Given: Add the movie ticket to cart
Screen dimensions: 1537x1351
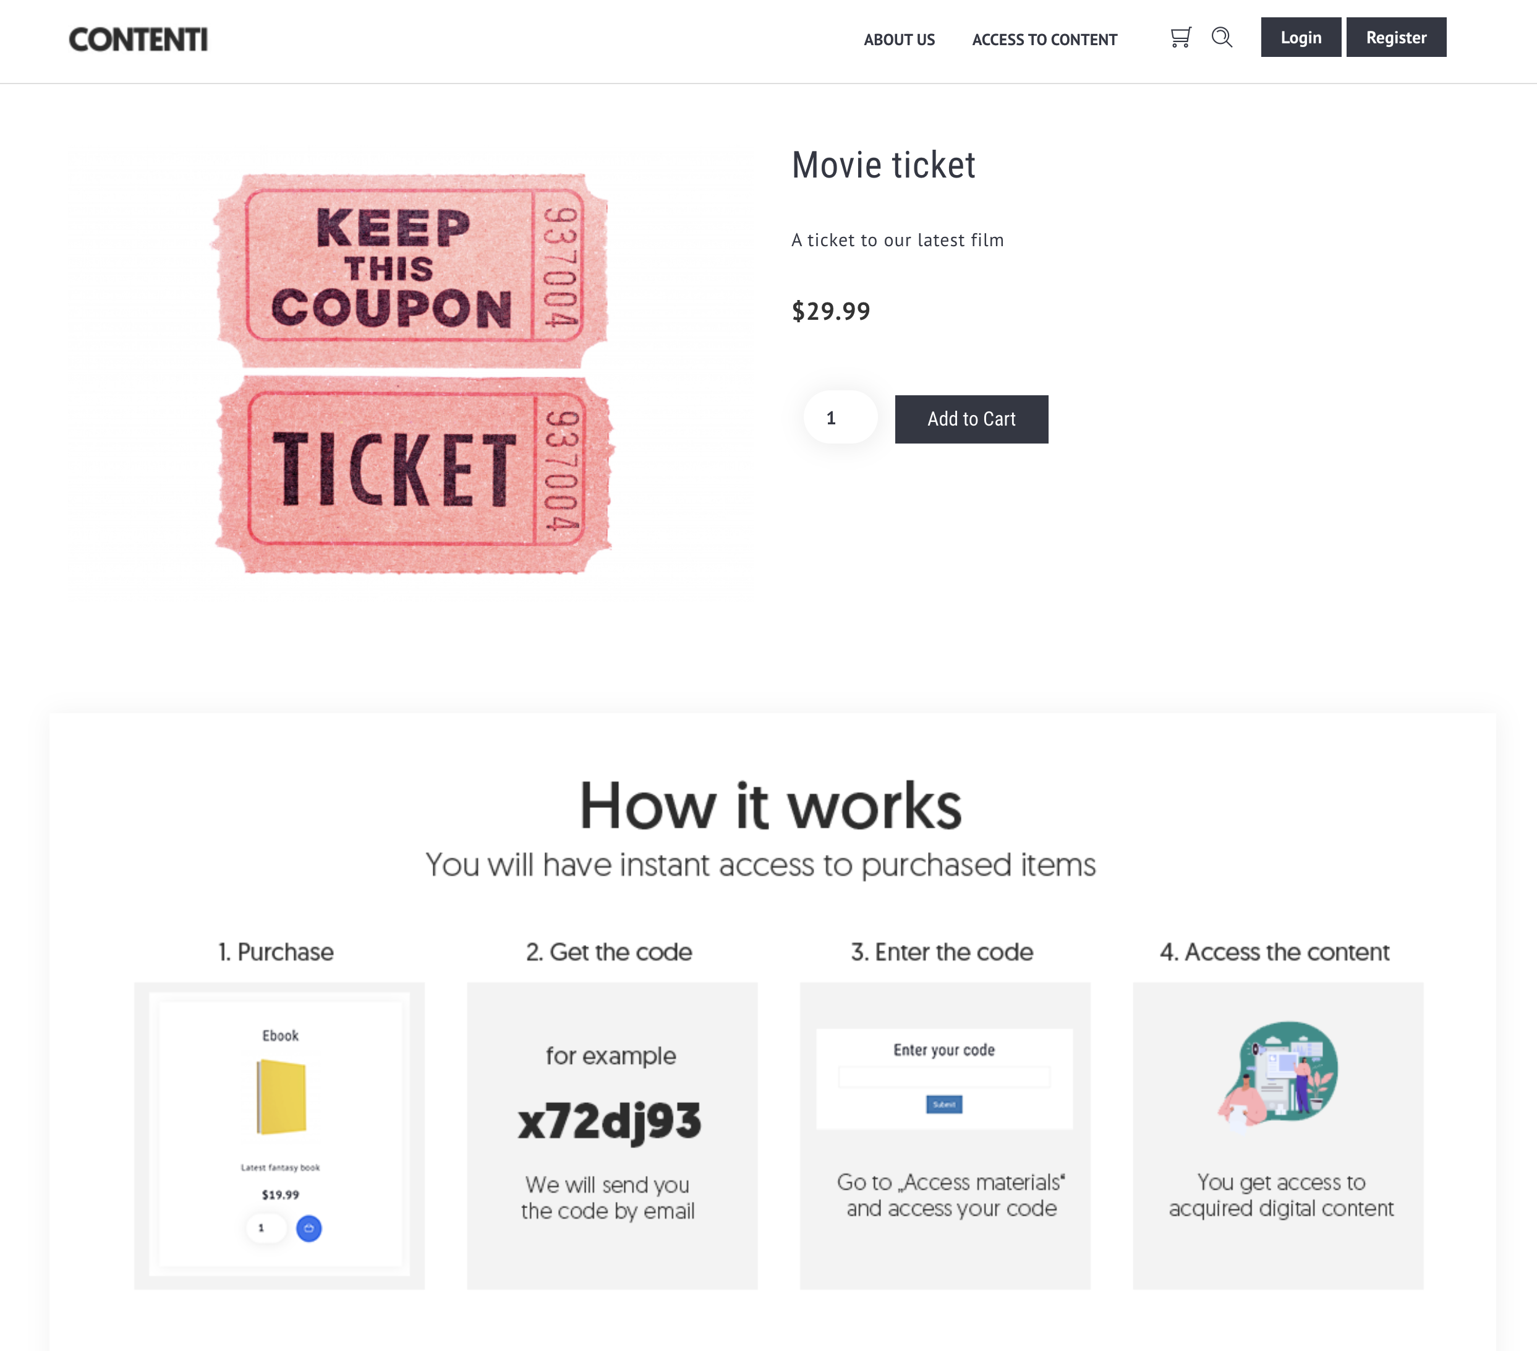Looking at the screenshot, I should click(x=971, y=419).
